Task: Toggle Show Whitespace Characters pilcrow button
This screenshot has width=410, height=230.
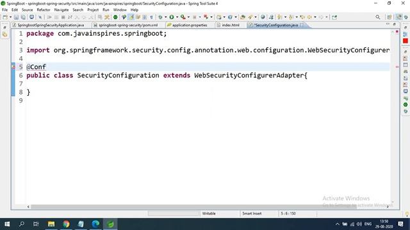Action: click(x=151, y=17)
